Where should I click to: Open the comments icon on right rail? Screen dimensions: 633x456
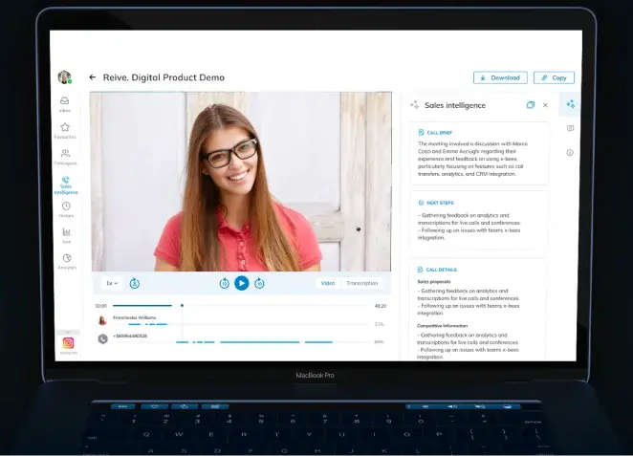click(570, 128)
